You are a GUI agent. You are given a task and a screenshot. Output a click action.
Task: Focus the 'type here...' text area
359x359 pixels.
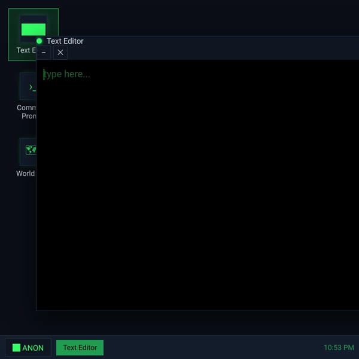coord(197,185)
